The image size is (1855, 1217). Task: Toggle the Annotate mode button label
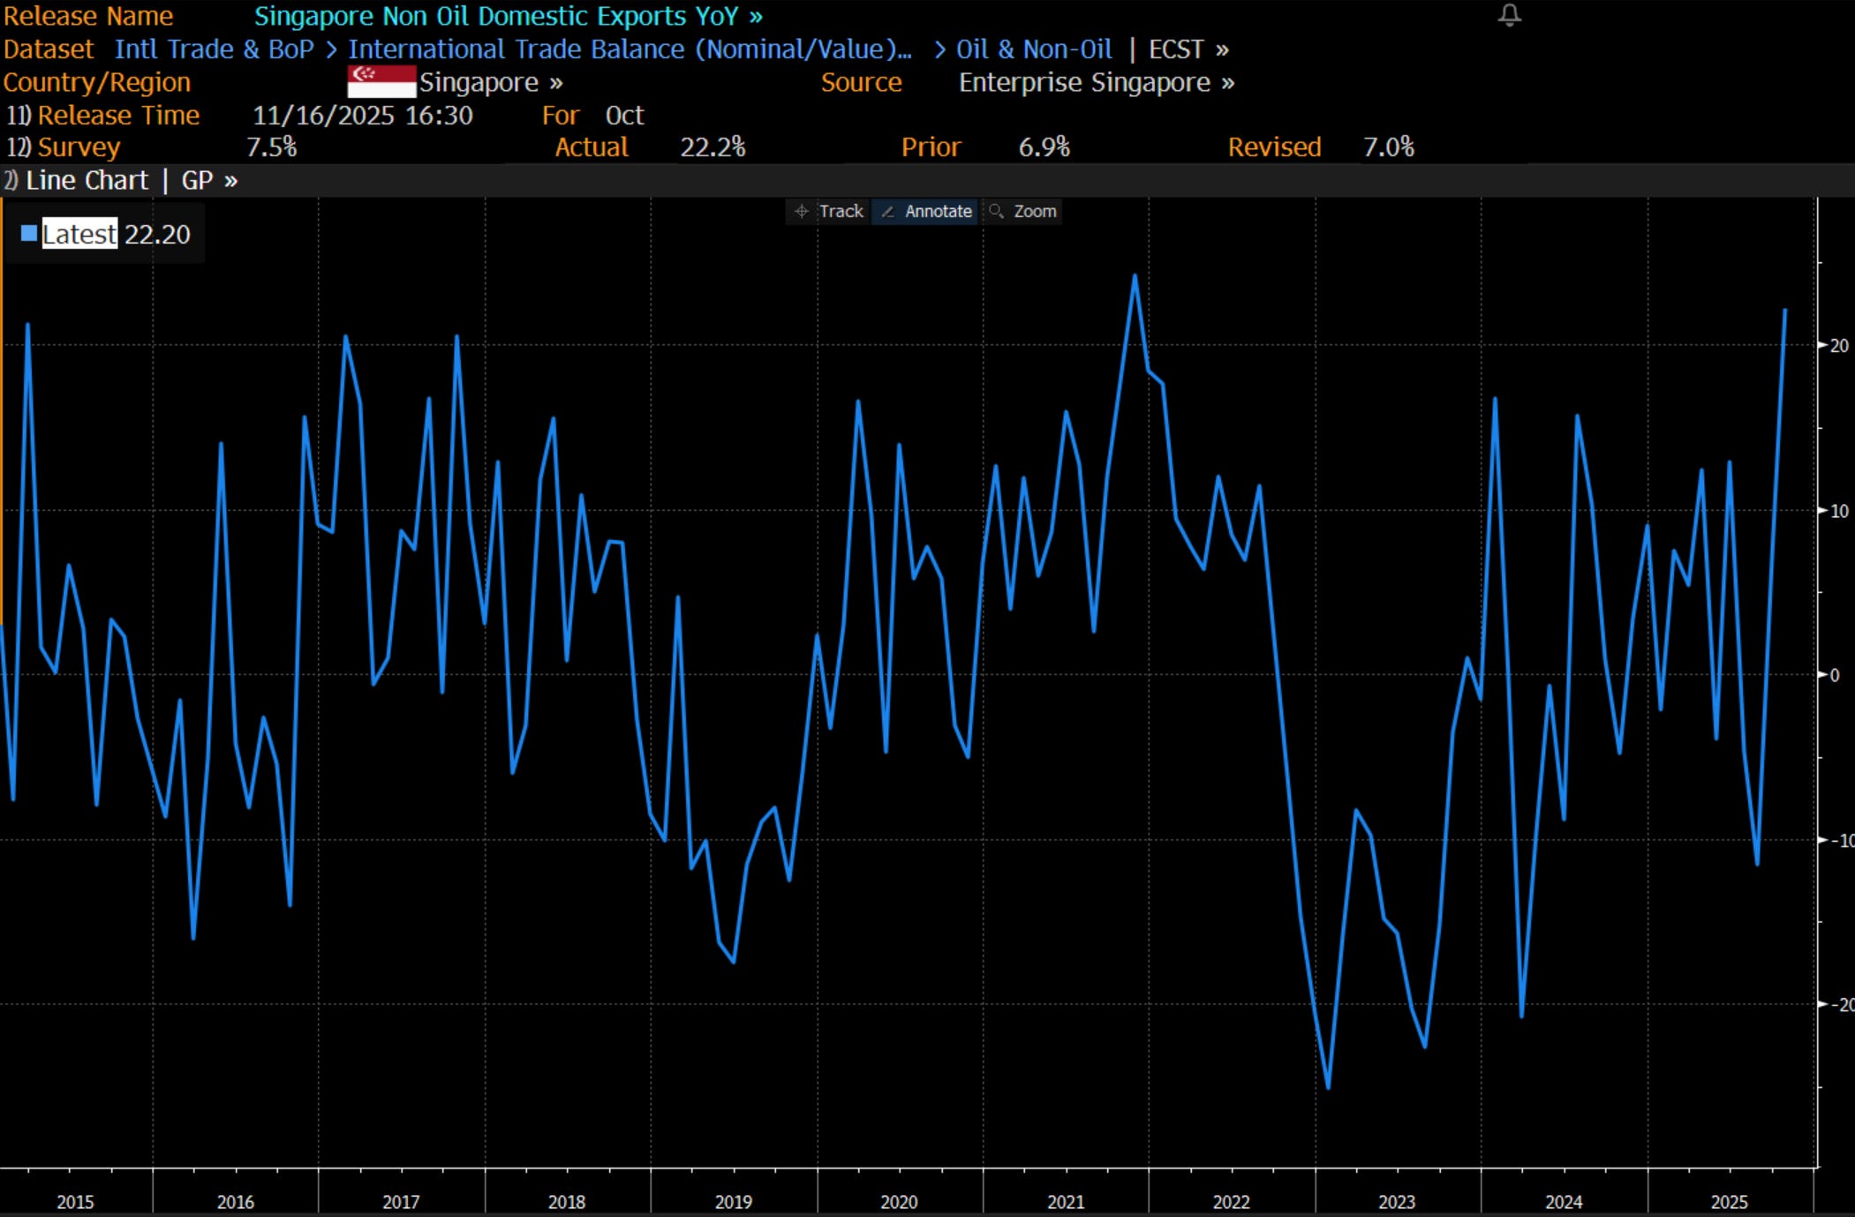point(938,212)
